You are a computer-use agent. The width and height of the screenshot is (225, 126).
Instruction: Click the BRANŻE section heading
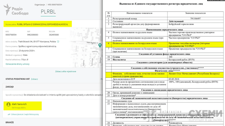pyautogui.click(x=10, y=122)
